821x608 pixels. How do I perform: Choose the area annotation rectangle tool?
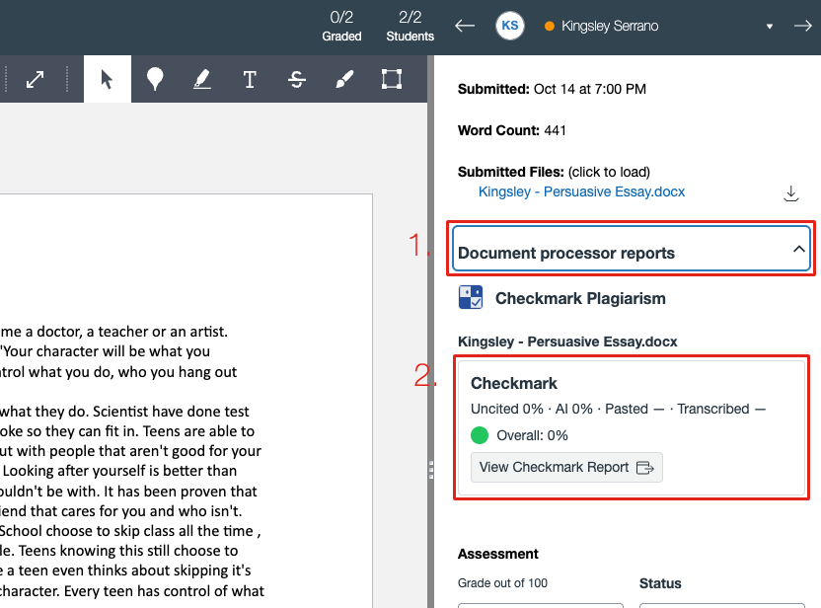(392, 79)
